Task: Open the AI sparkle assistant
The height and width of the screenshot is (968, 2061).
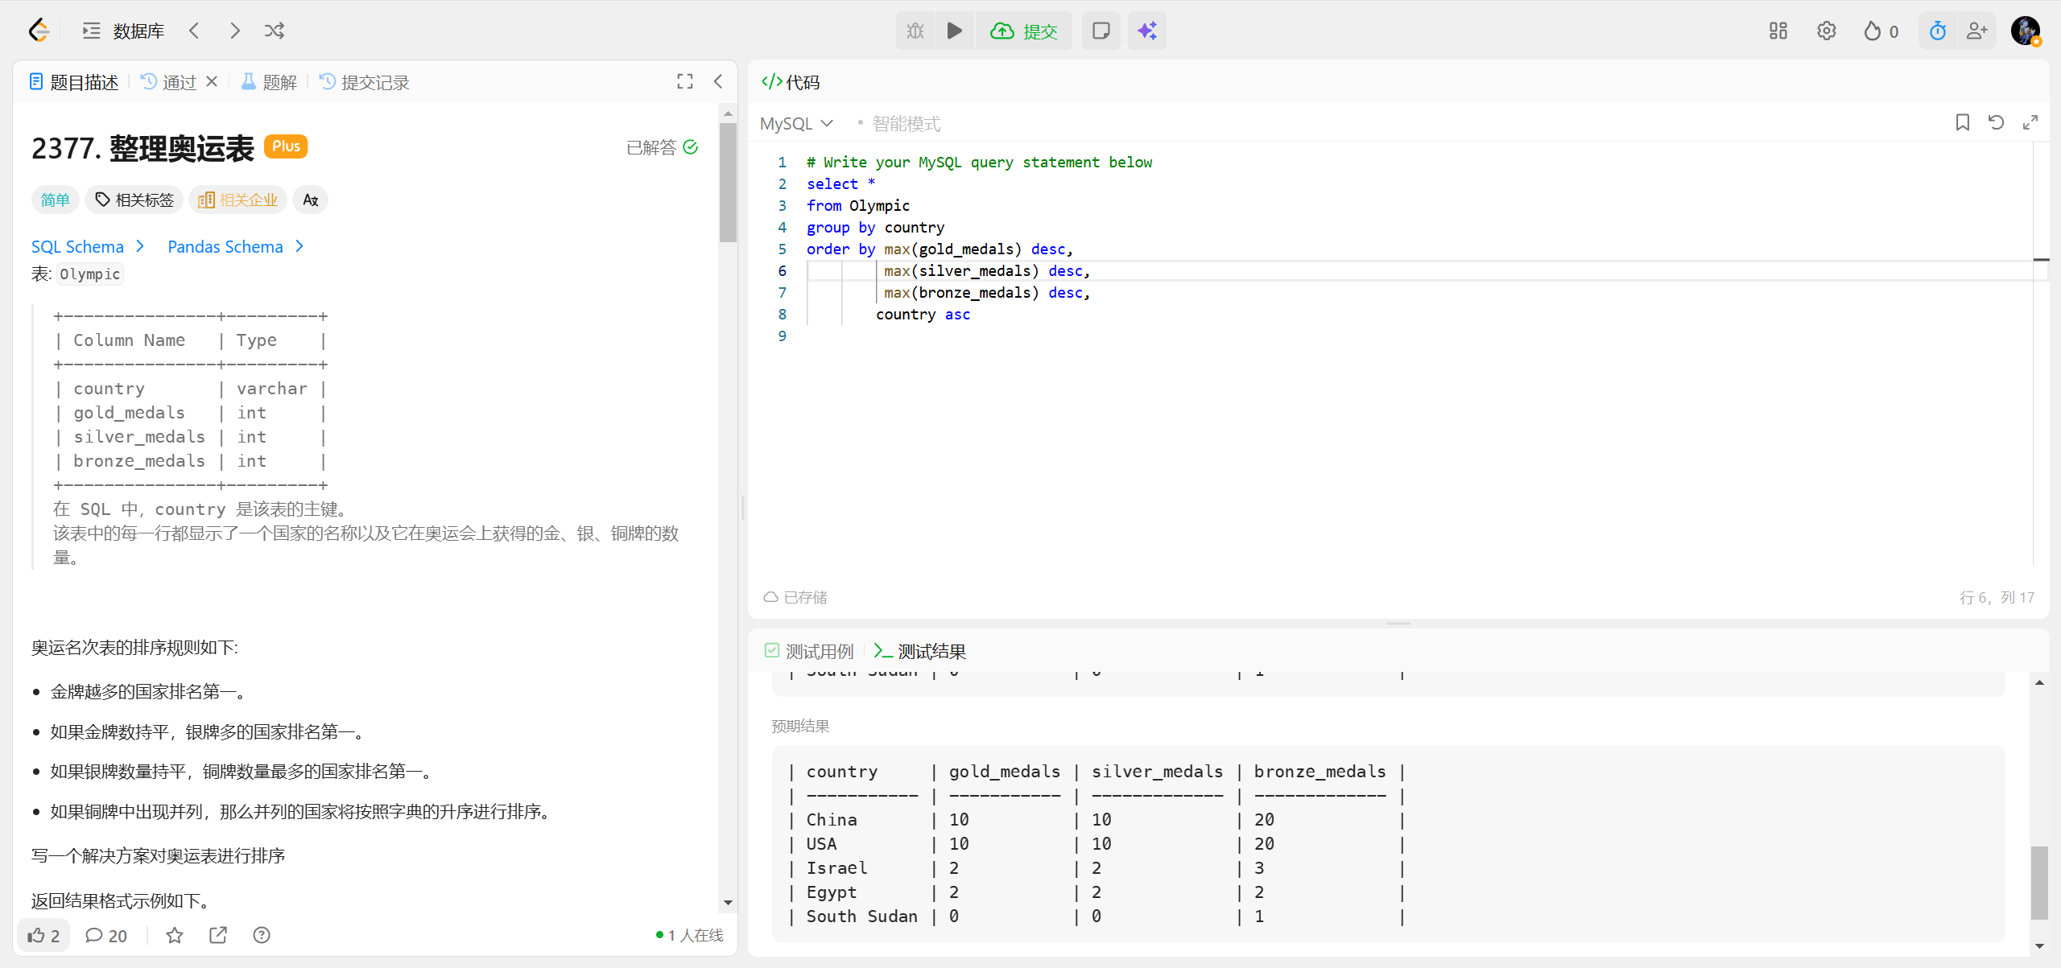Action: 1146,31
